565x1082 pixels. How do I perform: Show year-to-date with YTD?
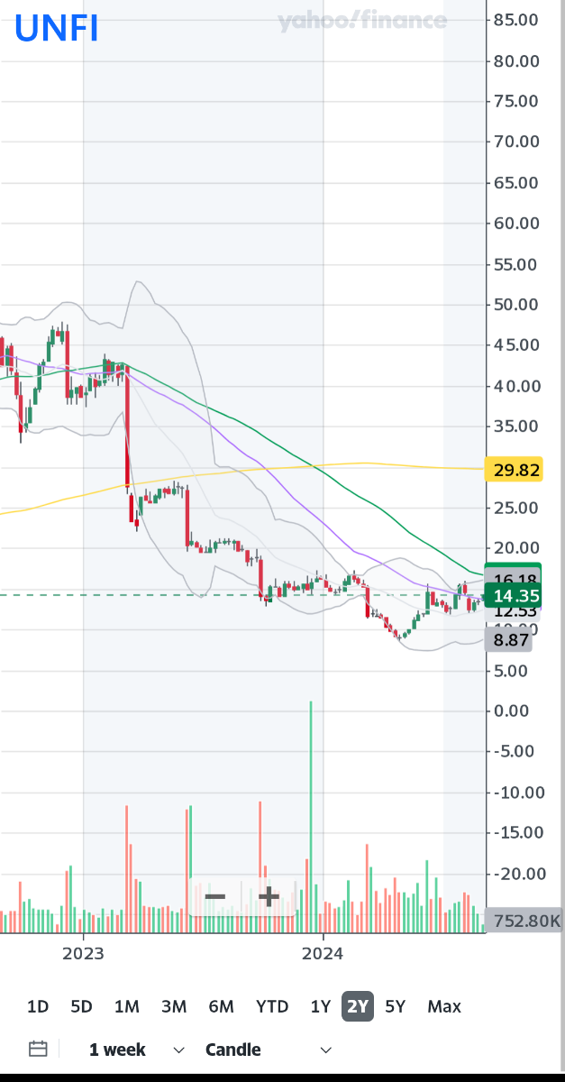(272, 1006)
